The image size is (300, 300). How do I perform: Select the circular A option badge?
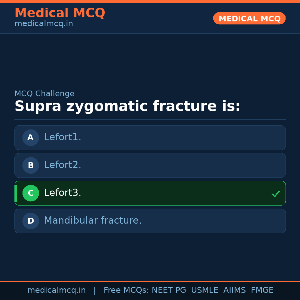[x=31, y=137]
